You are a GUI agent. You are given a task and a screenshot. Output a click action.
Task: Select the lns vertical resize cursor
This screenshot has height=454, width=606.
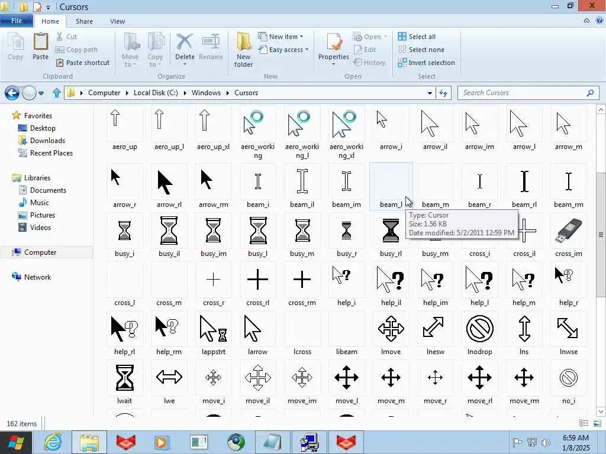[x=524, y=333]
